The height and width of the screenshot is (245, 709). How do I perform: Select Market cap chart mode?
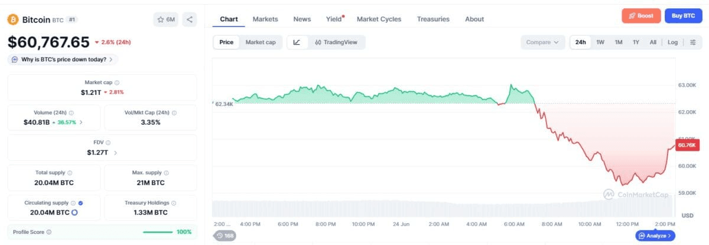(x=261, y=42)
